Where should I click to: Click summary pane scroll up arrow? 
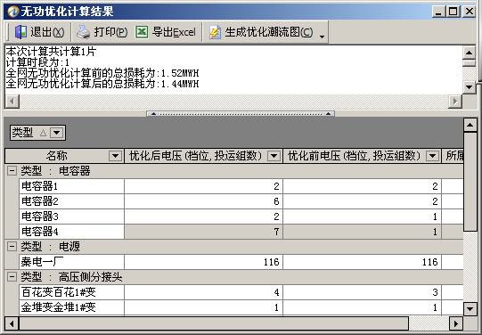coord(470,53)
